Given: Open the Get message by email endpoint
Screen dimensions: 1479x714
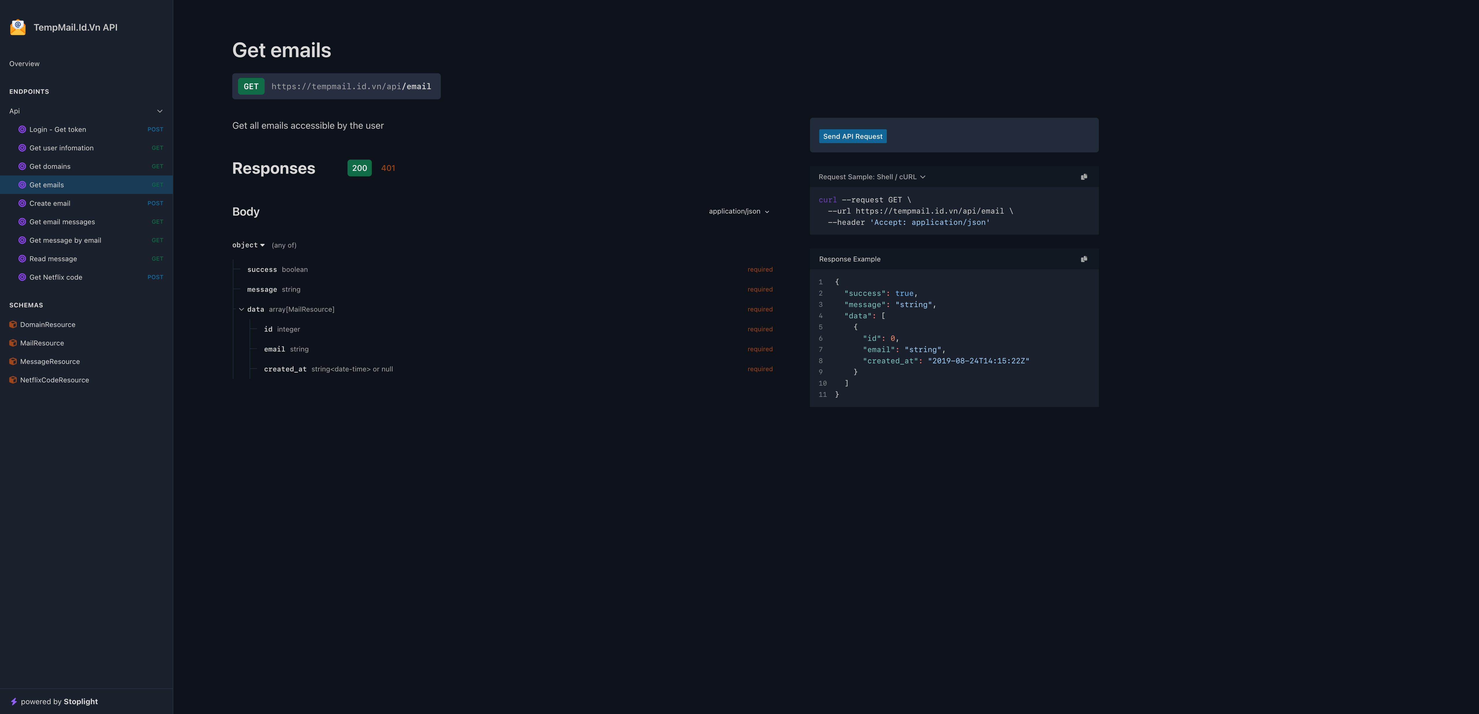Looking at the screenshot, I should [x=86, y=240].
